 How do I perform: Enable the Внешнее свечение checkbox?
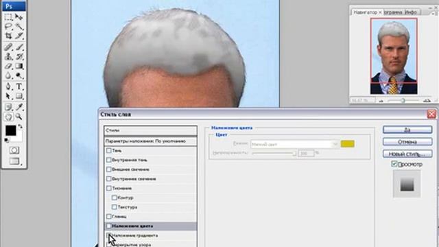(x=109, y=169)
